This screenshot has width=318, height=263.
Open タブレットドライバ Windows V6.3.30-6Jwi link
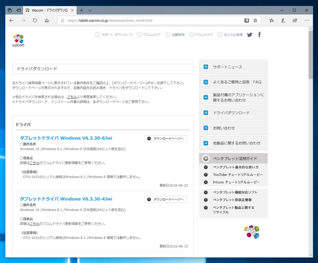click(66, 138)
